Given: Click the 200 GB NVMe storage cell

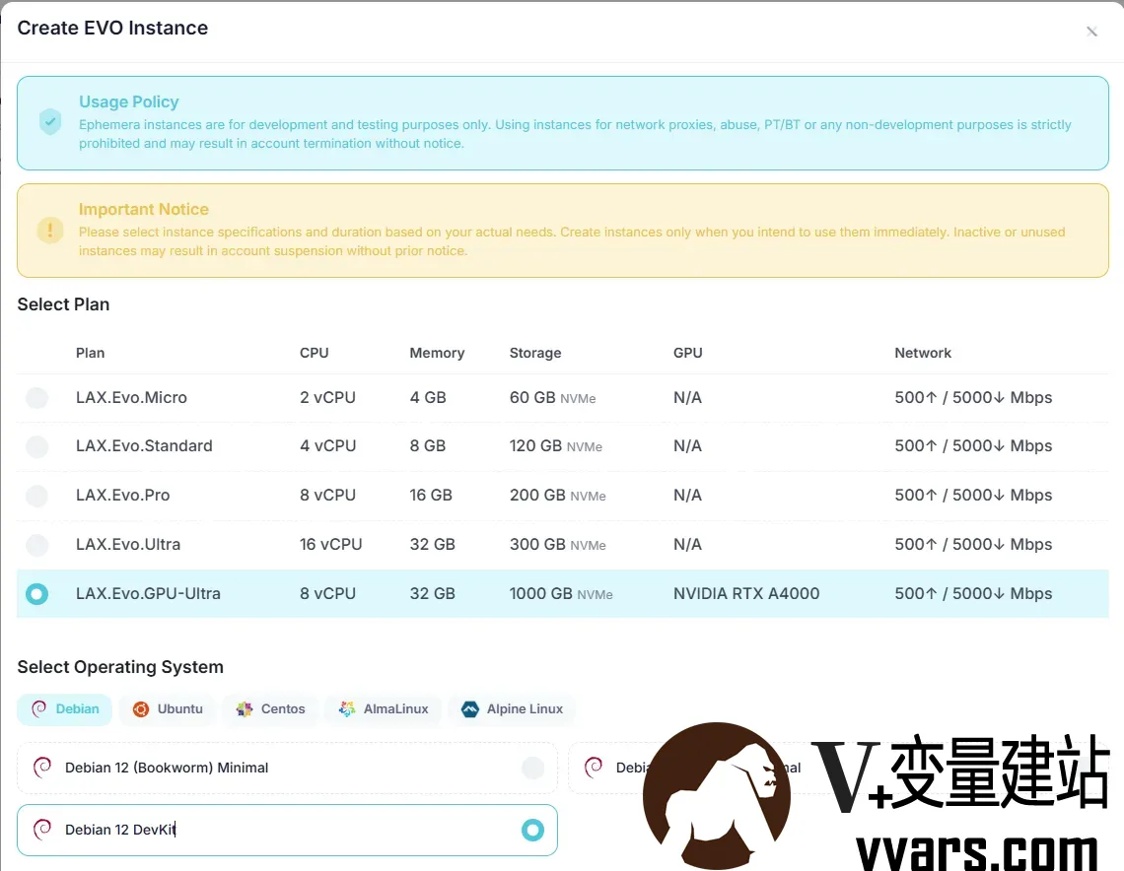Looking at the screenshot, I should point(558,496).
